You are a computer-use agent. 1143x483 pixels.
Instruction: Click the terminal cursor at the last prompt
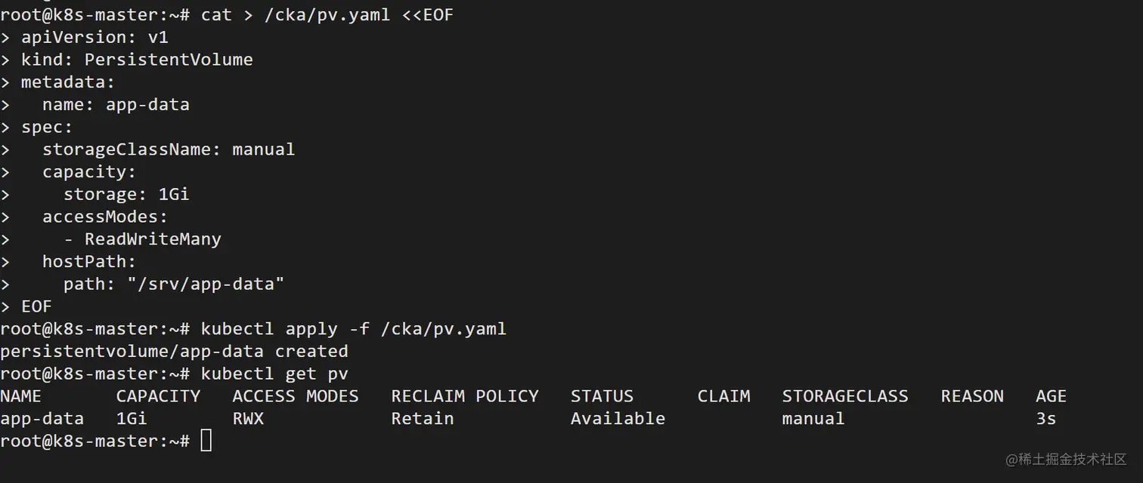206,441
